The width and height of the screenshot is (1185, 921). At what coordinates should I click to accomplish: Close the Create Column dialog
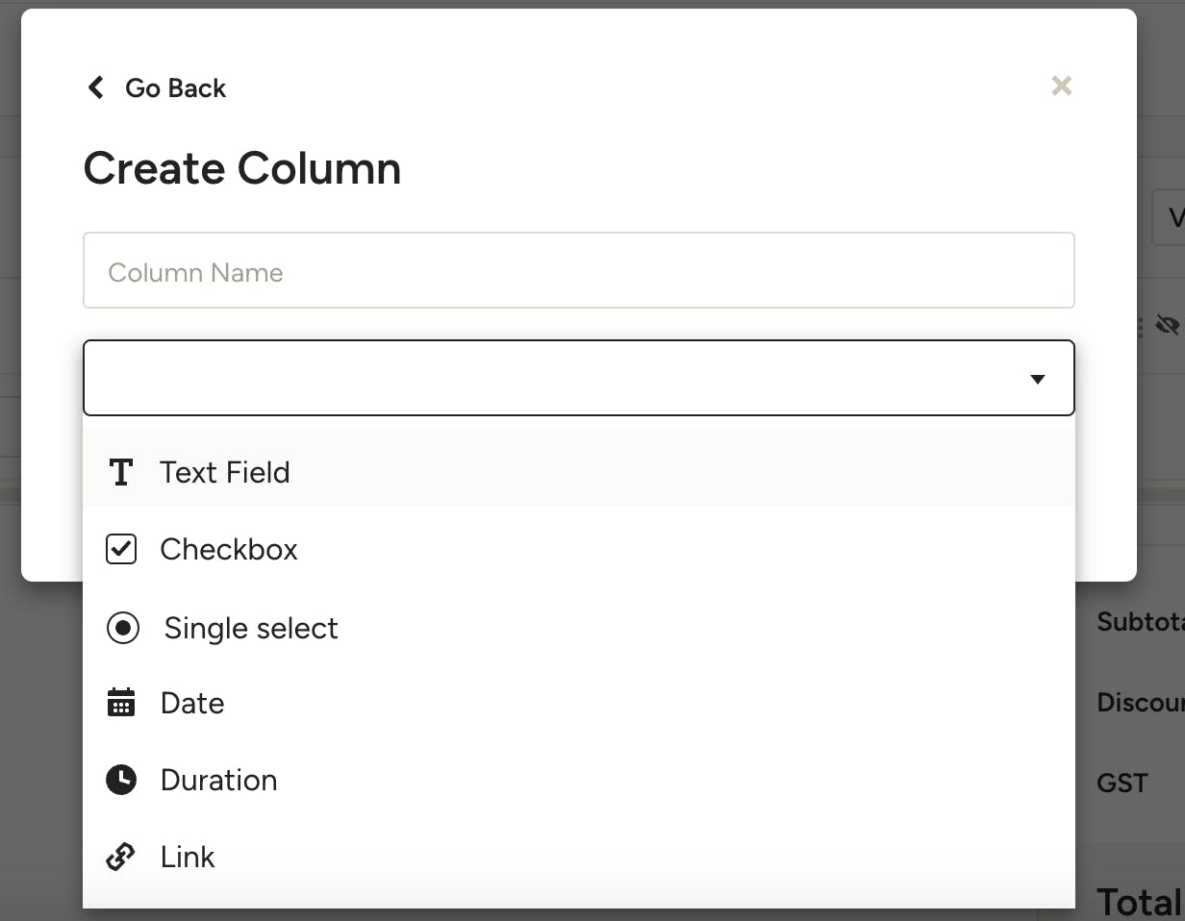(x=1061, y=87)
